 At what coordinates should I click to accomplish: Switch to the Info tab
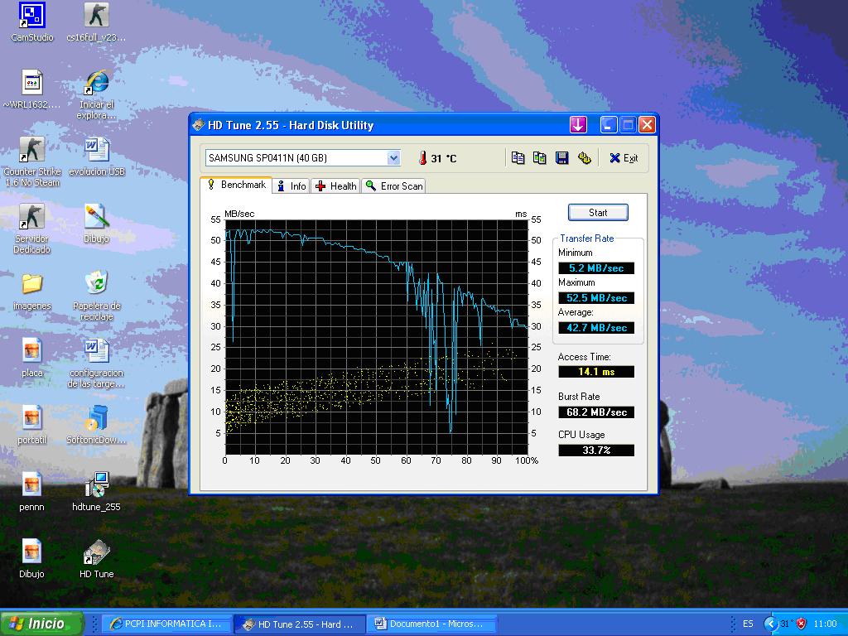click(x=291, y=186)
